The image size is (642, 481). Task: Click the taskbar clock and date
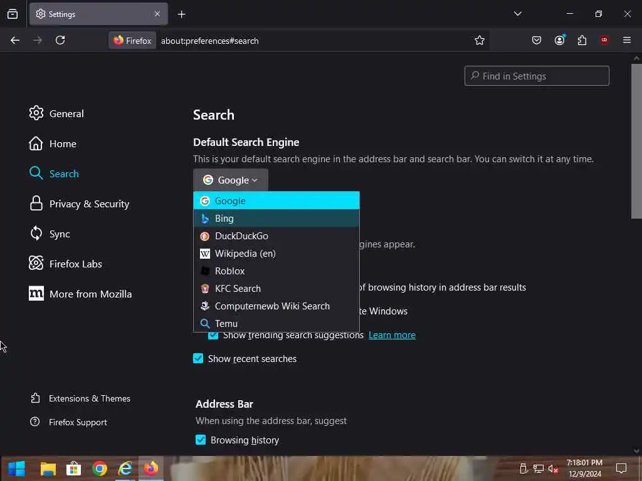point(584,468)
